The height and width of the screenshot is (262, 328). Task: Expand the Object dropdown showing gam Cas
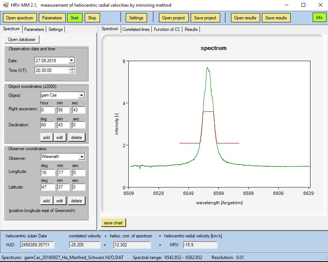[81, 95]
